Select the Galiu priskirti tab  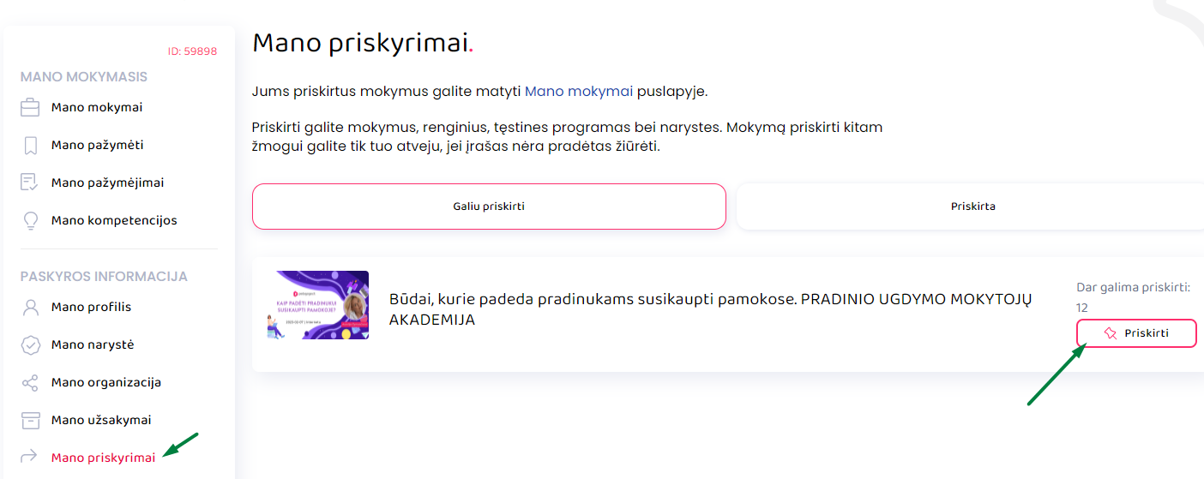489,207
